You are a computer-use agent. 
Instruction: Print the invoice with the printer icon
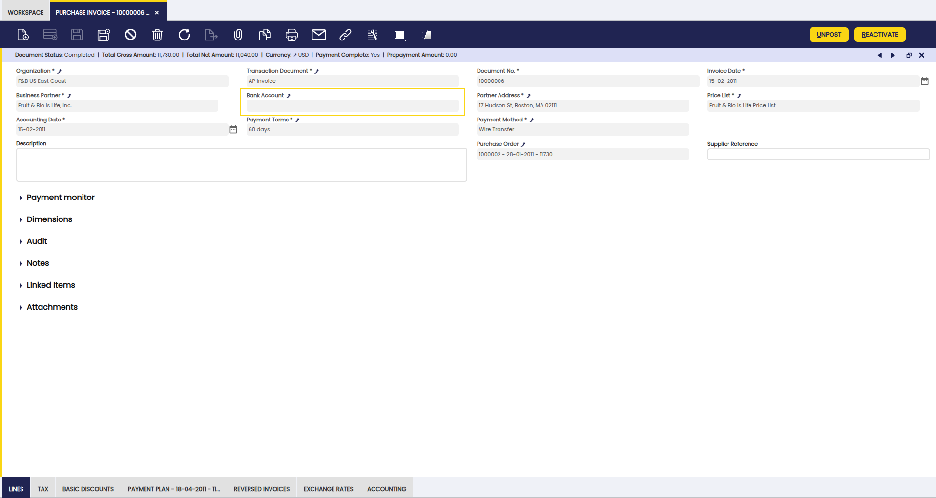coord(291,35)
